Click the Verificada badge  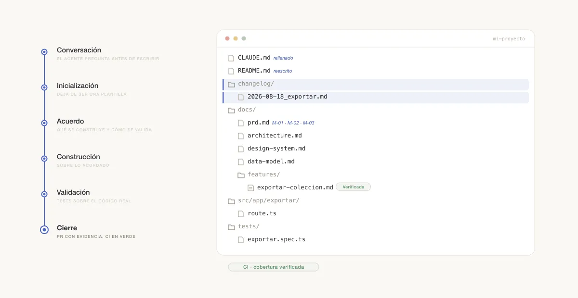(354, 187)
